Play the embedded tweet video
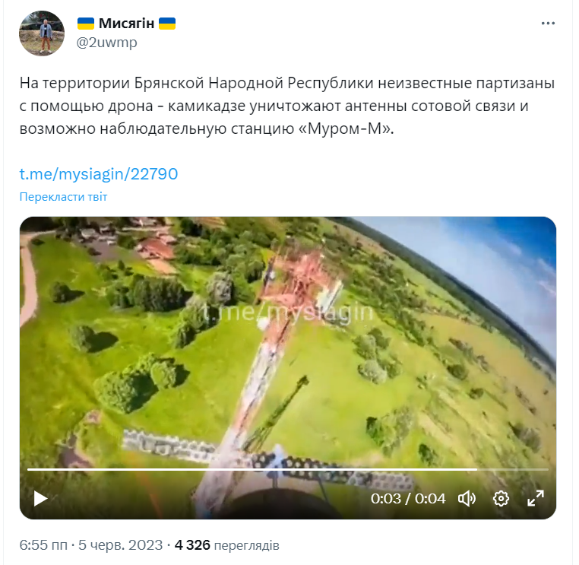 (x=40, y=498)
